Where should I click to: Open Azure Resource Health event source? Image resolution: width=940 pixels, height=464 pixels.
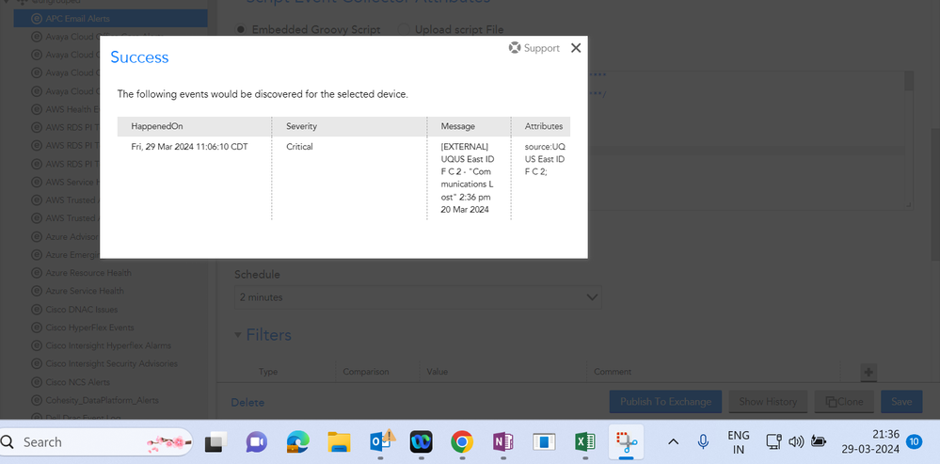point(88,273)
